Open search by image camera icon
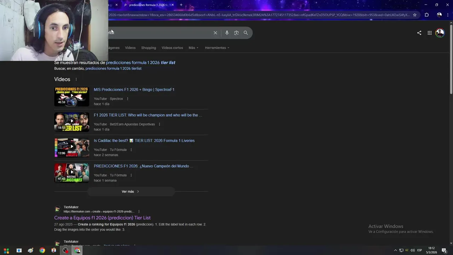Viewport: 453px width, 255px height. tap(236, 33)
